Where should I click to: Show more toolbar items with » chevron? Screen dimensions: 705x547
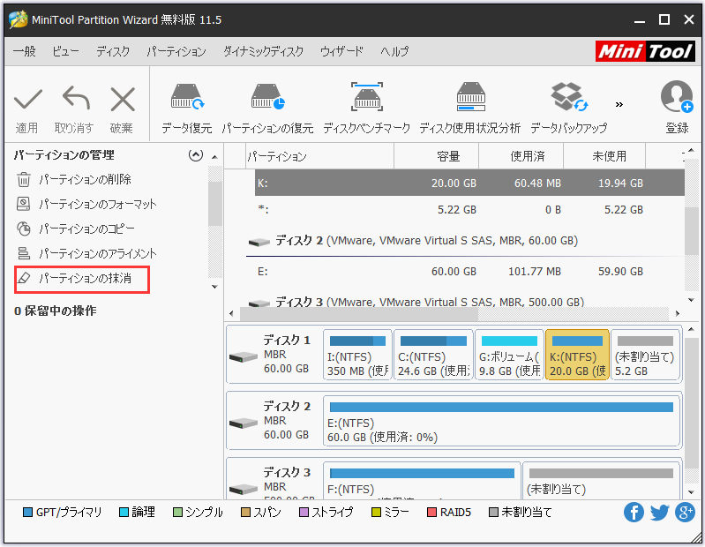point(619,105)
